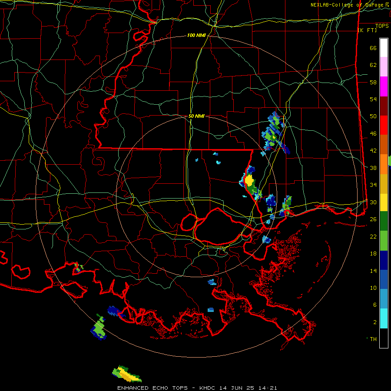Click the NEXLAB-College of DuPage credit text

(349, 5)
